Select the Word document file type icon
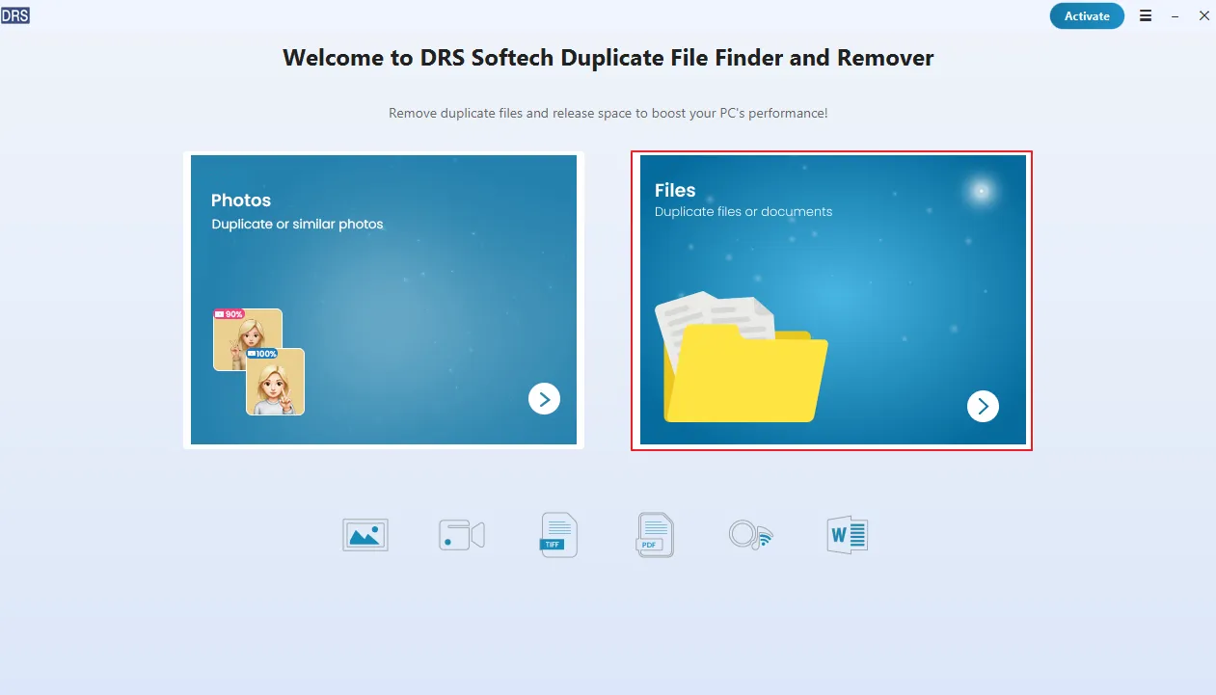The image size is (1216, 695). [x=848, y=535]
